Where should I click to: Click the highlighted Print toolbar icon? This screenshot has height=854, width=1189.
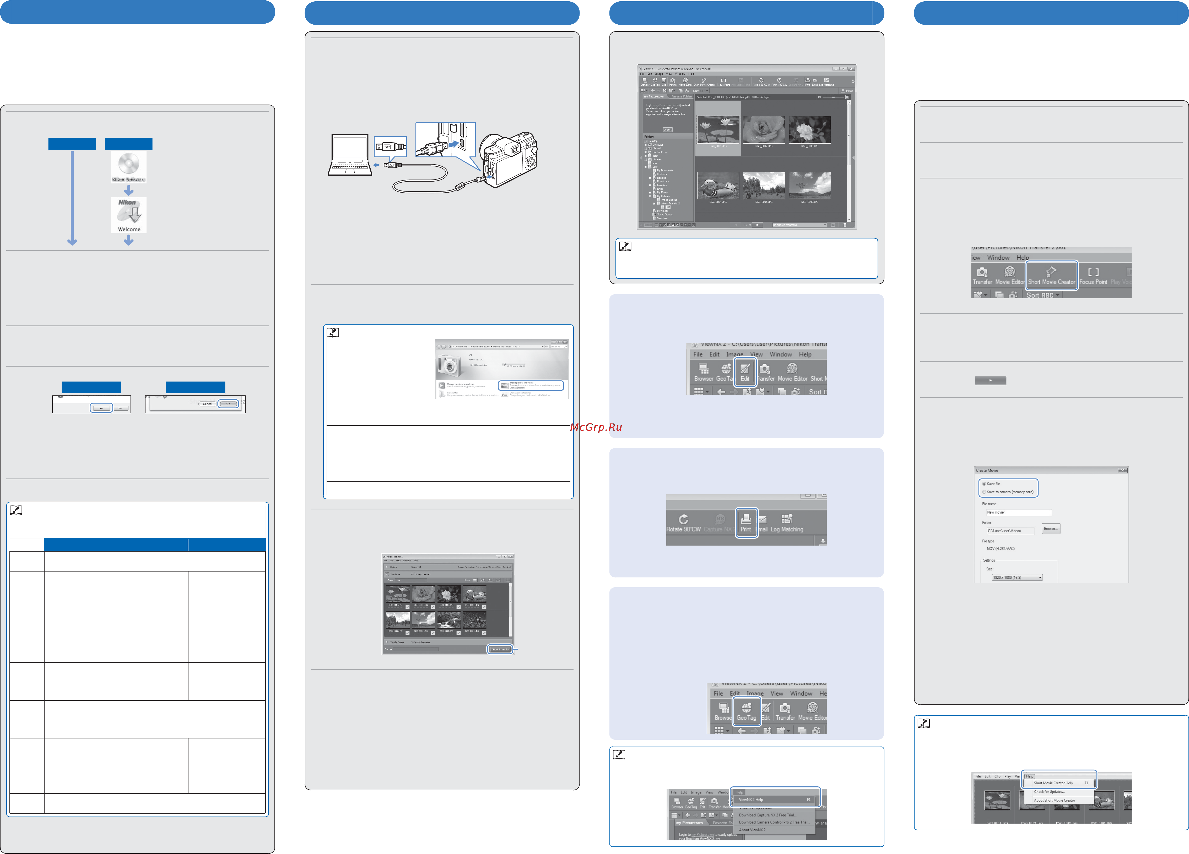(745, 522)
